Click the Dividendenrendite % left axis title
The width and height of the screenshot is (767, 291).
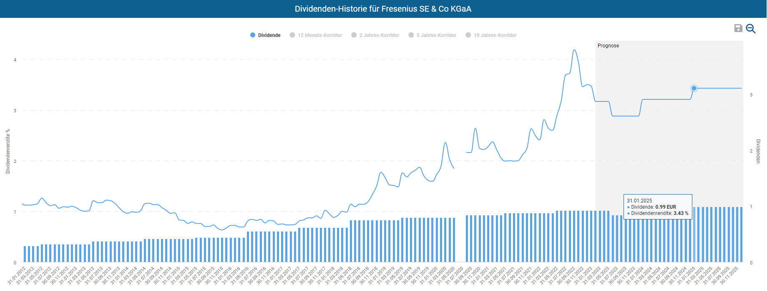(x=8, y=151)
